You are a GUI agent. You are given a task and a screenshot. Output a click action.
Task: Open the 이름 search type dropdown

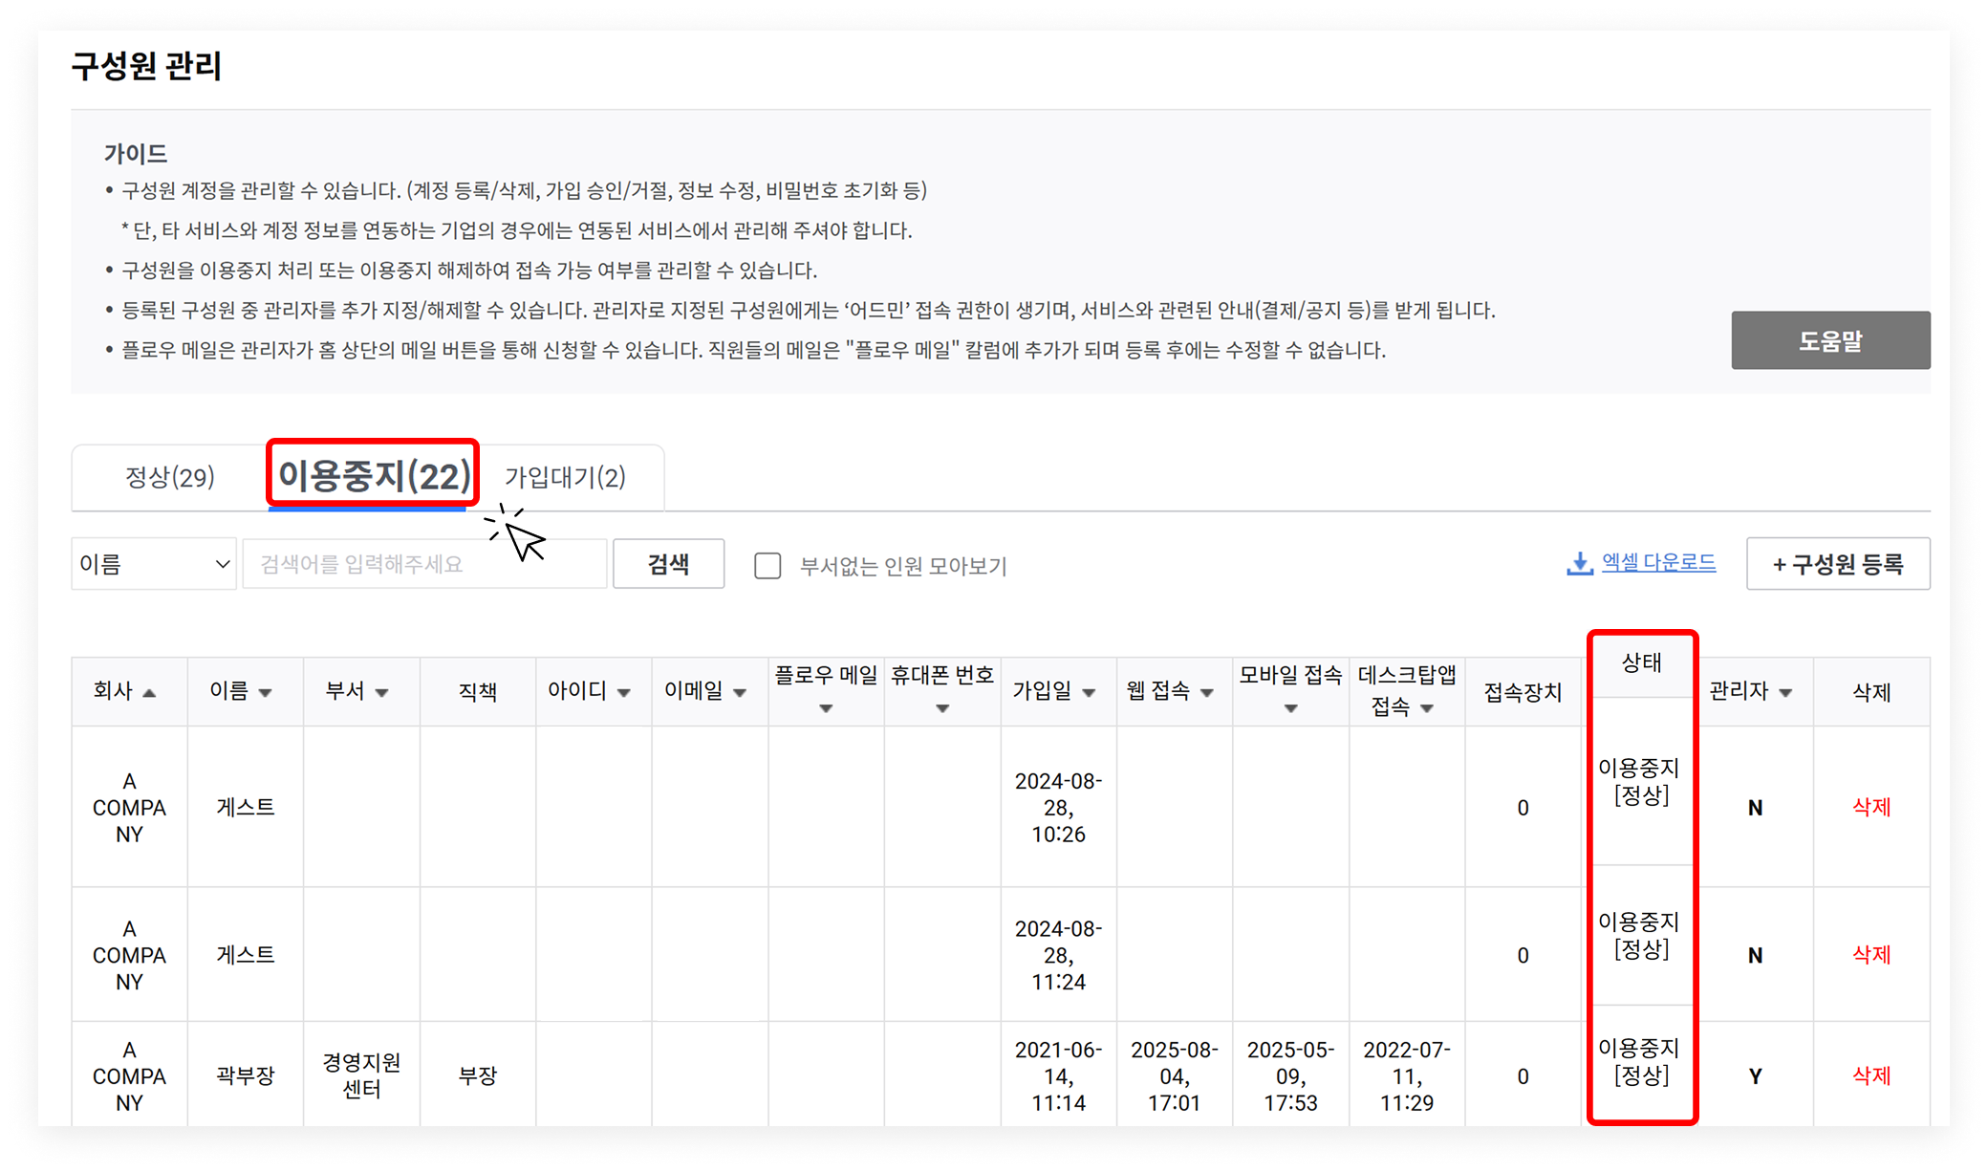pos(154,564)
